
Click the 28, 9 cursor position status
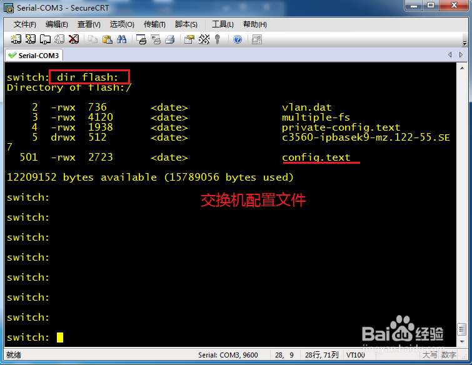click(284, 355)
